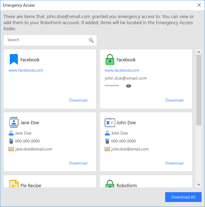Download the Jane Doe contact

[78, 163]
